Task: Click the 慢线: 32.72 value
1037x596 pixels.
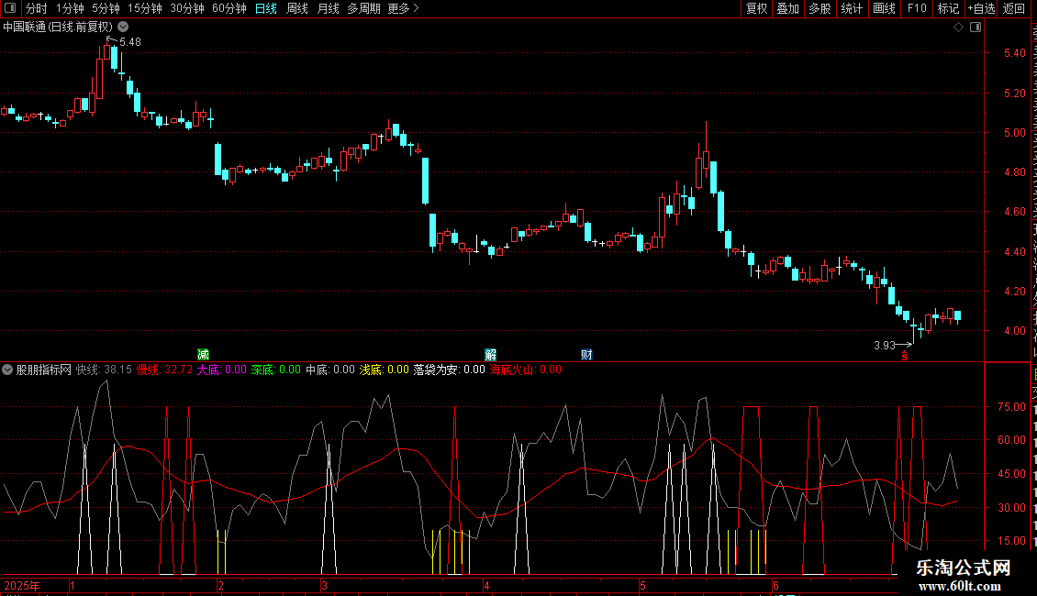Action: pyautogui.click(x=164, y=370)
